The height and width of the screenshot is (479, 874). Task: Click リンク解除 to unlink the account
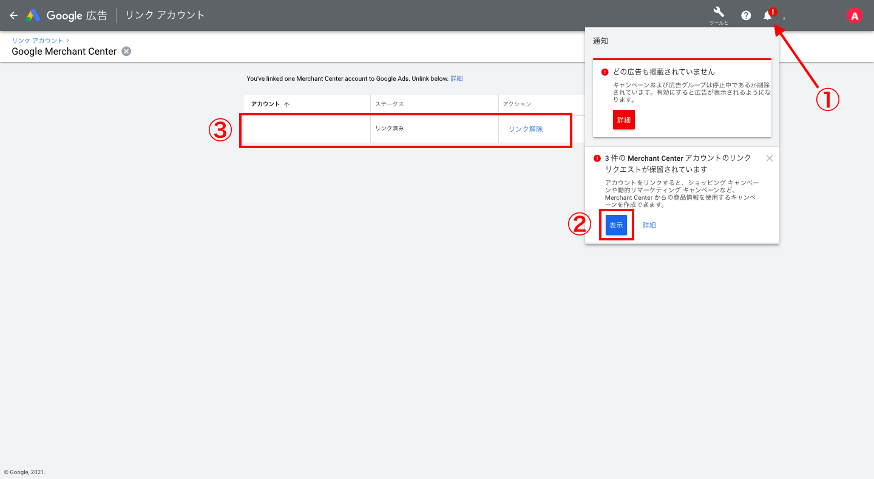526,129
